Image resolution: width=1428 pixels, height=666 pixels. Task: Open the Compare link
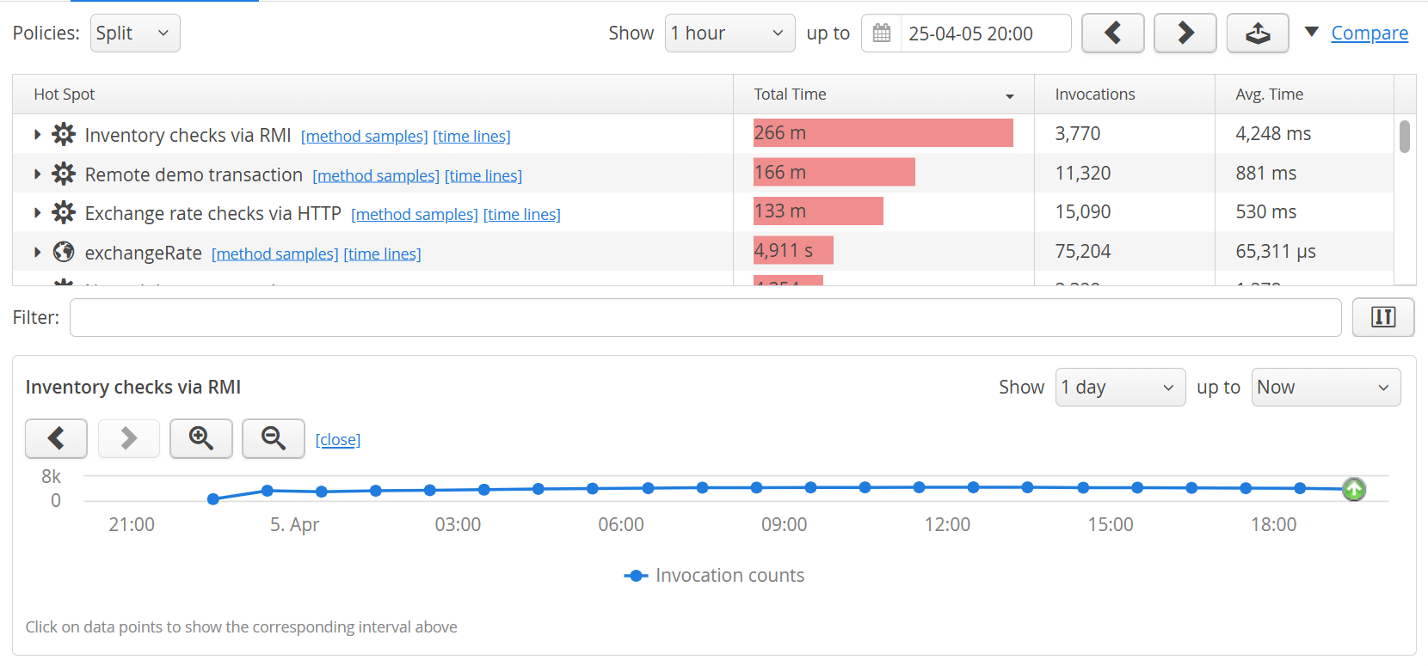[1369, 34]
